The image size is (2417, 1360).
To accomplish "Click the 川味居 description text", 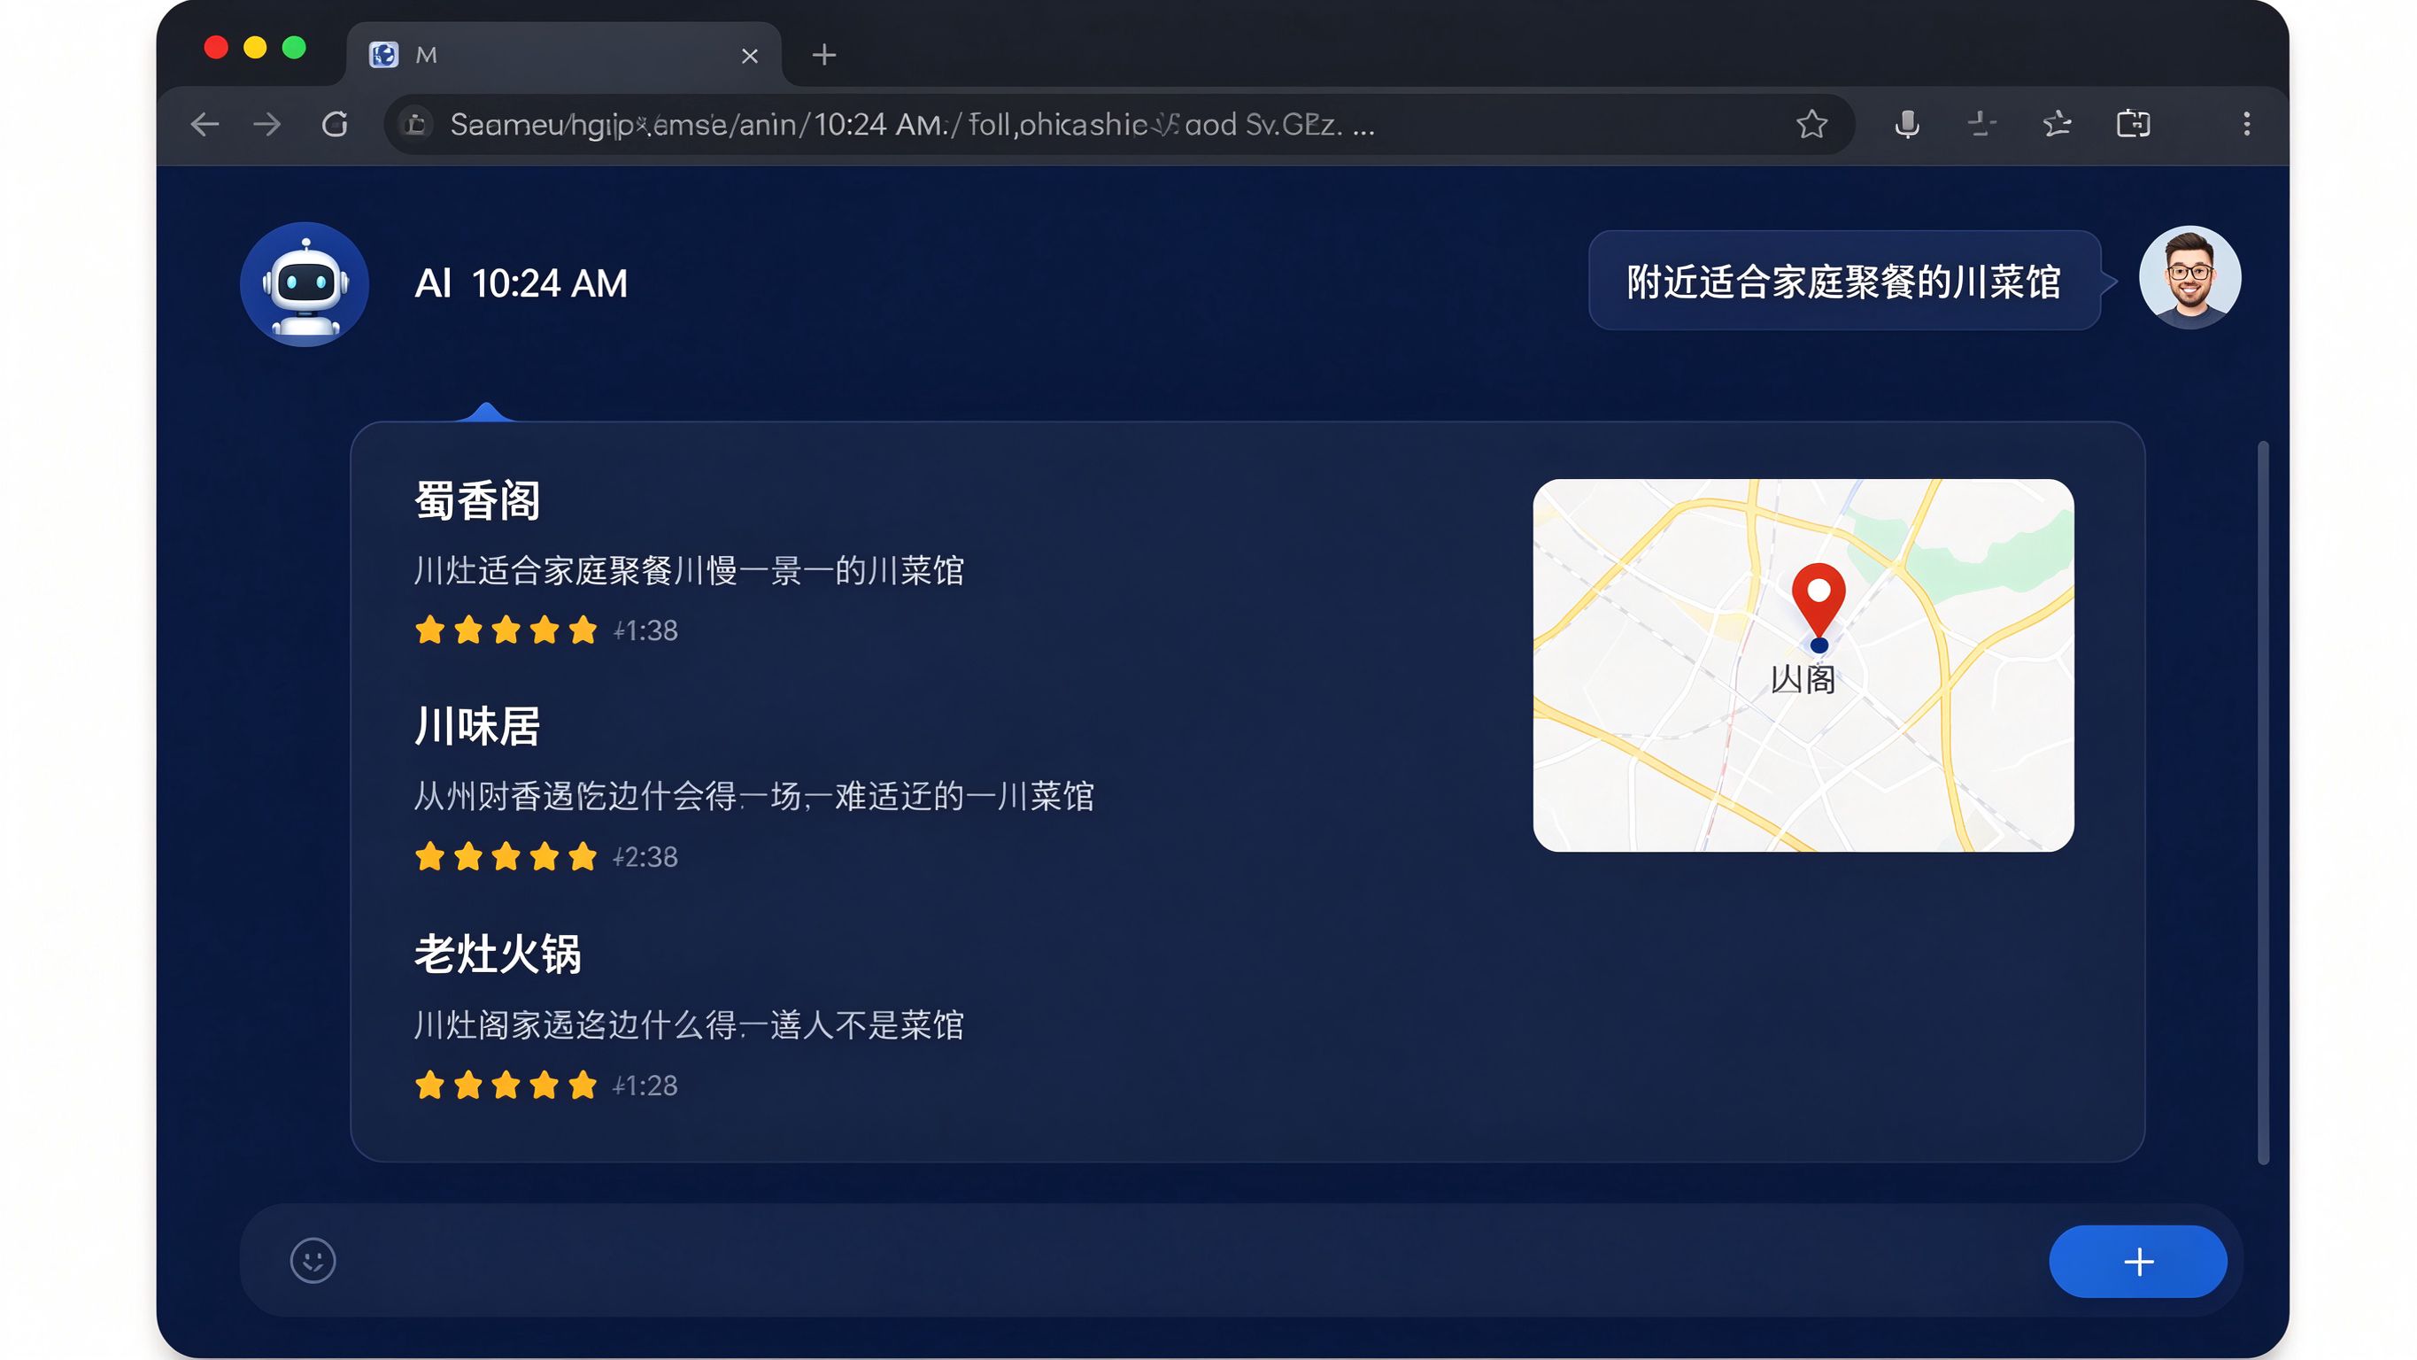I will [x=753, y=796].
